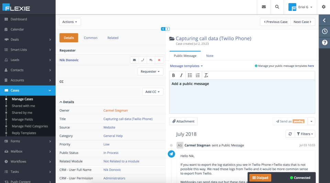Switch to the Common tab

tap(90, 38)
